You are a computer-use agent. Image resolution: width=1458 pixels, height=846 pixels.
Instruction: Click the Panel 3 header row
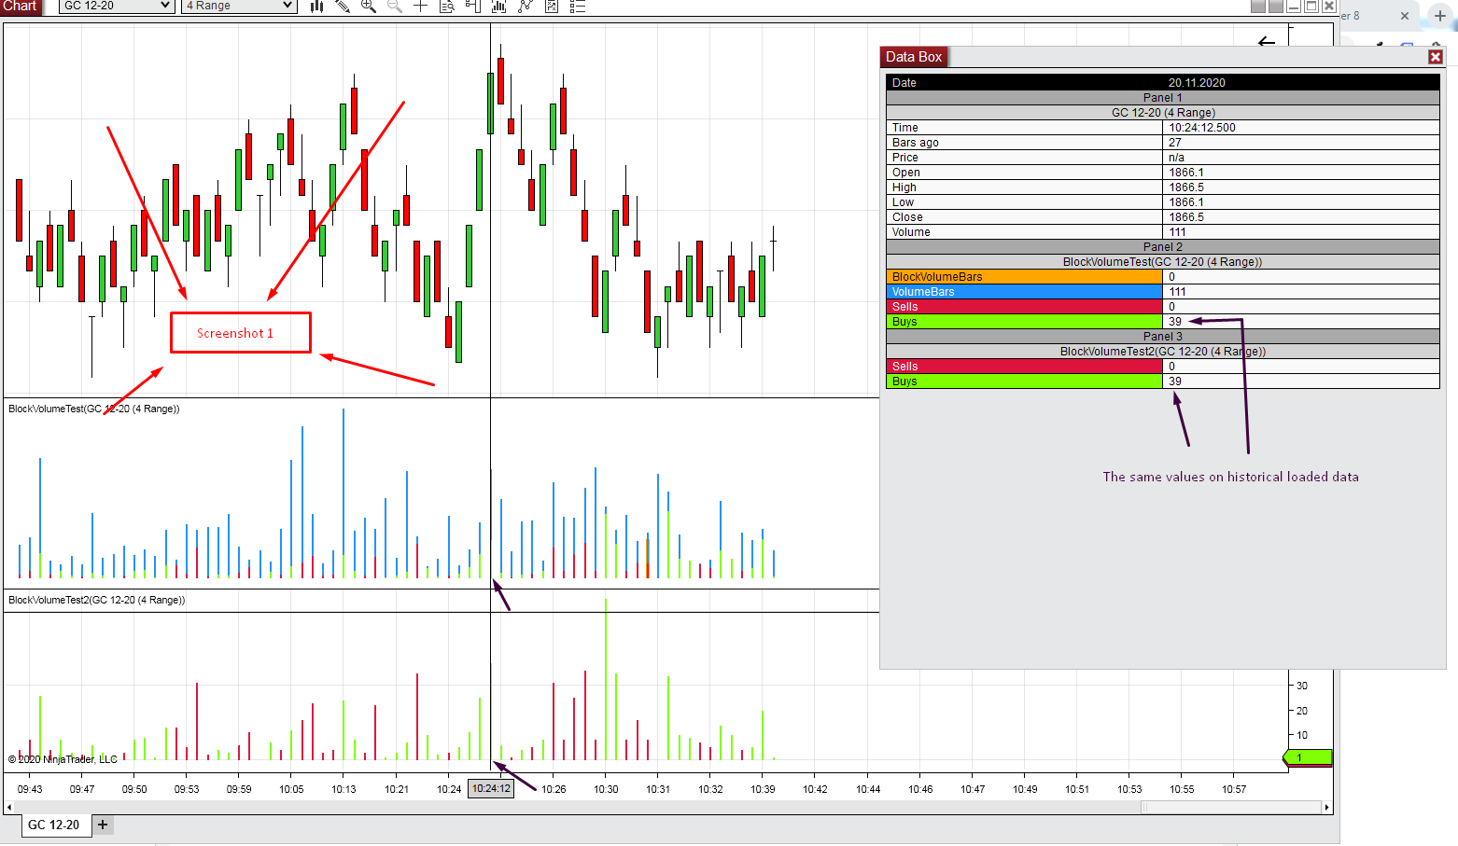[x=1163, y=337]
